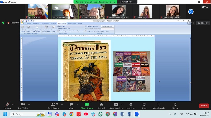Viewport: 211px width, 118px height.
Task: Select Sofiya Filonenko's video thumbnail
Action: click(65, 12)
